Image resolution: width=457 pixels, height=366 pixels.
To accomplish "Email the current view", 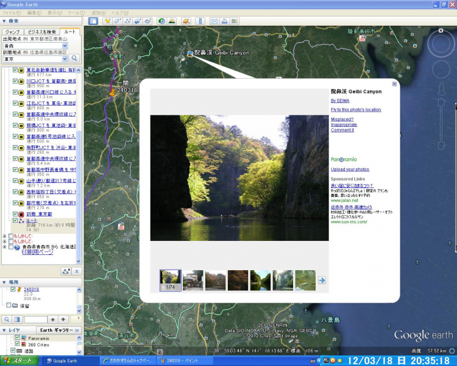I will tap(214, 21).
